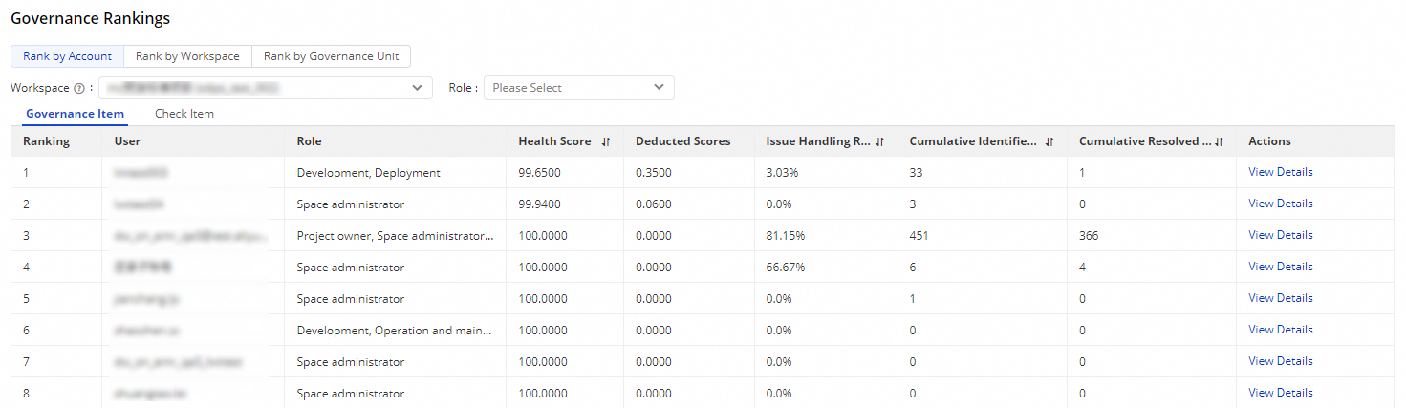Click the Development, Deployment role cell

pos(369,173)
